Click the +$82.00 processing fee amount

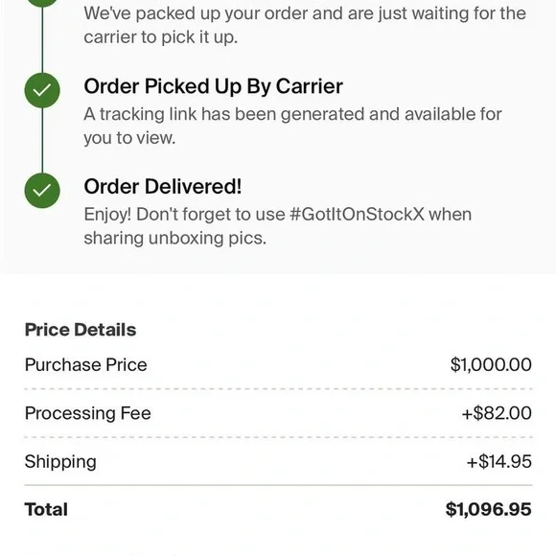point(497,413)
